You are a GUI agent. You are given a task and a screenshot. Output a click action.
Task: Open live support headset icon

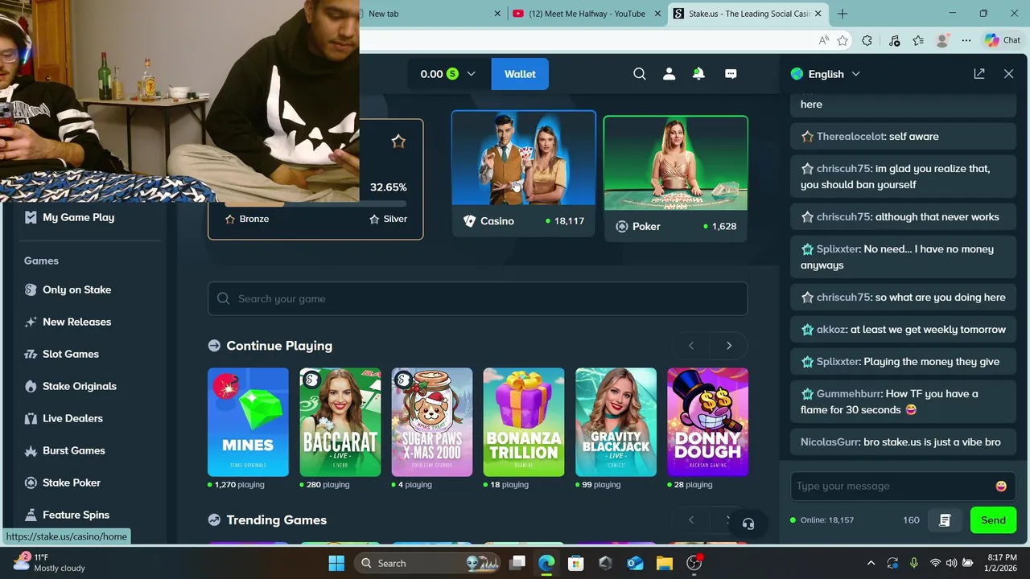point(748,524)
